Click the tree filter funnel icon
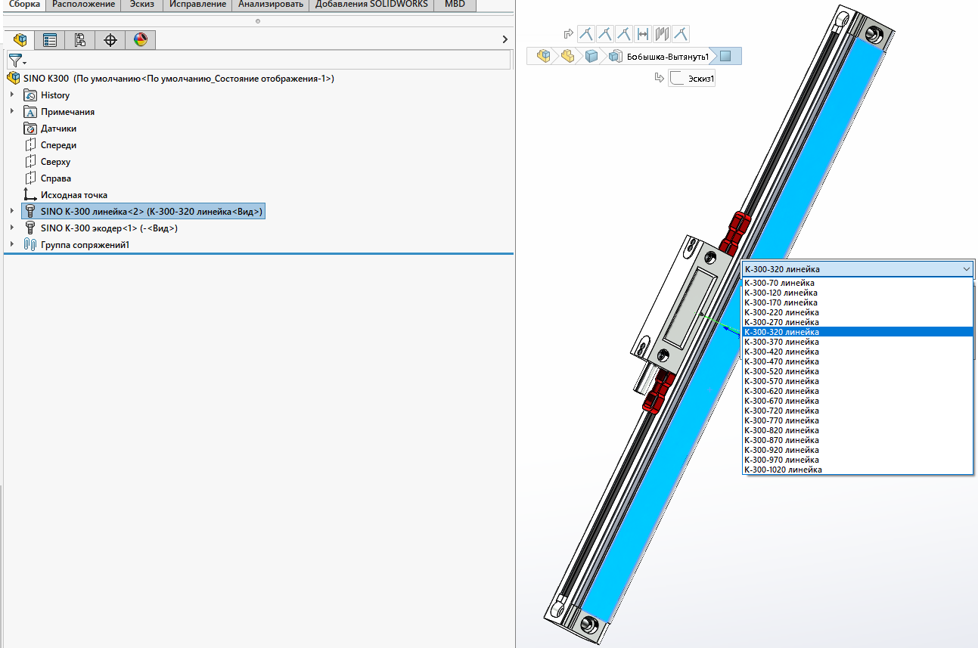Screen dimensions: 978x648 click(16, 60)
